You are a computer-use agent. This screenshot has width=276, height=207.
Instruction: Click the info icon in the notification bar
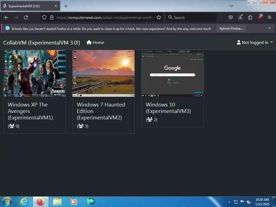point(7,28)
